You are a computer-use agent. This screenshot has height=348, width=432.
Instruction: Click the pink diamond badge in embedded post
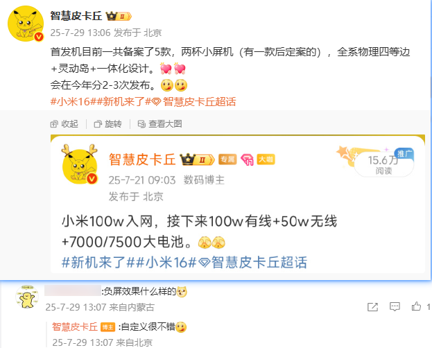pyautogui.click(x=247, y=160)
